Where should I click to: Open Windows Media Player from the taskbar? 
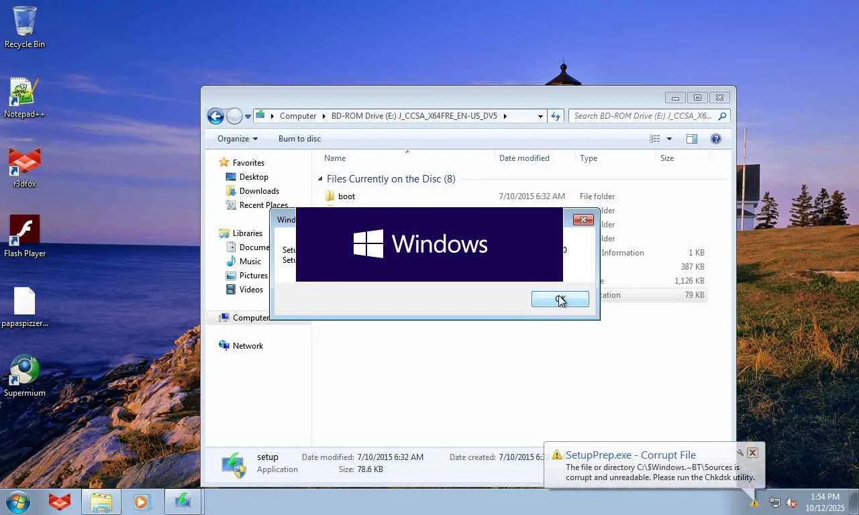click(x=142, y=502)
